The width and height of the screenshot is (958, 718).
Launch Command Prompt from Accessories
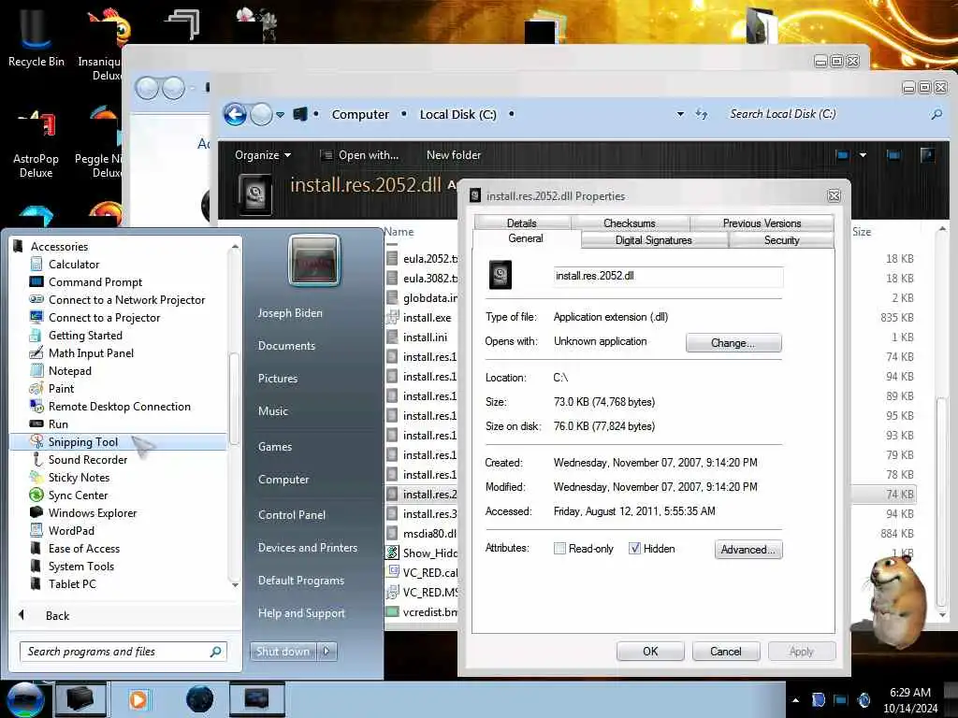(x=94, y=282)
